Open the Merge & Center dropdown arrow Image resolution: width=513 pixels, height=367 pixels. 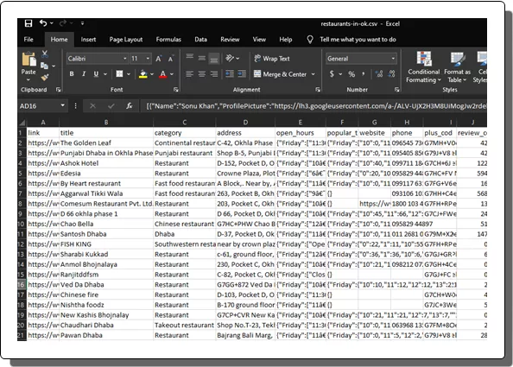click(x=313, y=74)
